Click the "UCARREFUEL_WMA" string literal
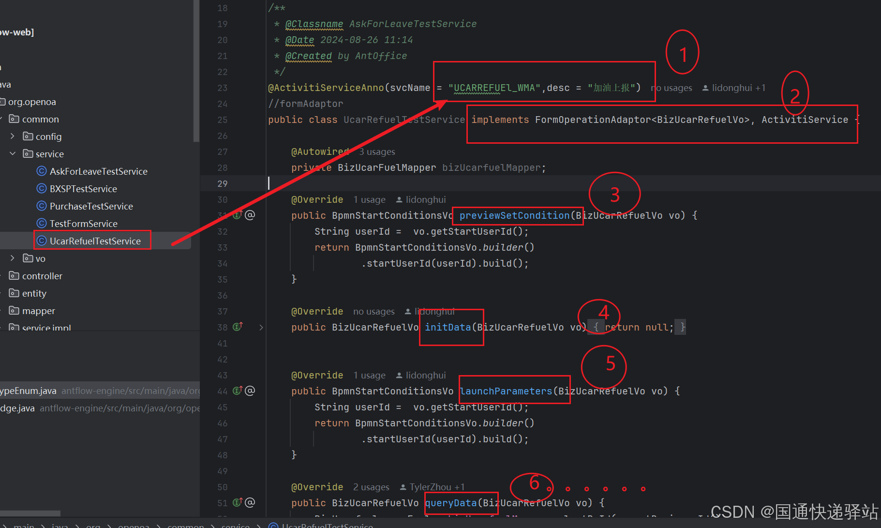The image size is (881, 528). pos(494,88)
